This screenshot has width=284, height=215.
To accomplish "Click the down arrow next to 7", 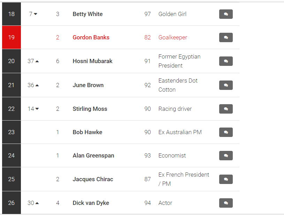I will point(36,14).
